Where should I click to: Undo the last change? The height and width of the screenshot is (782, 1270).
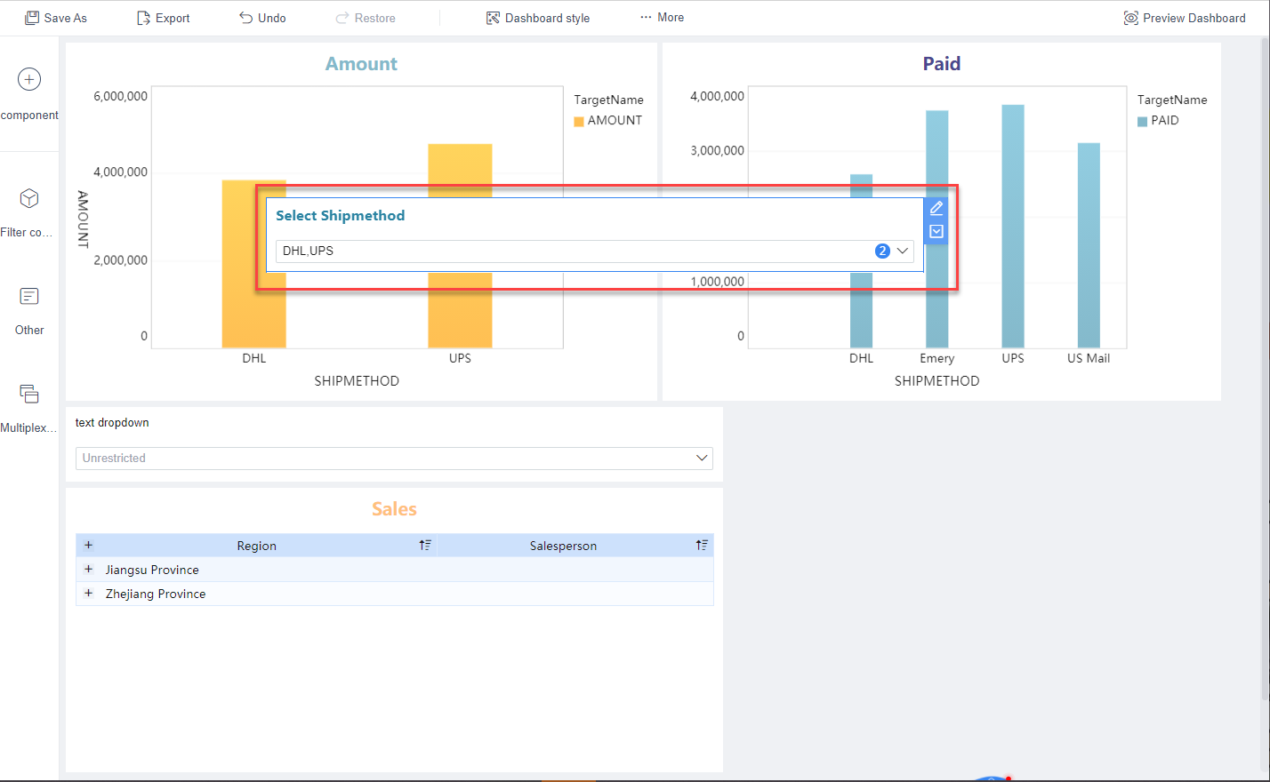tap(262, 18)
